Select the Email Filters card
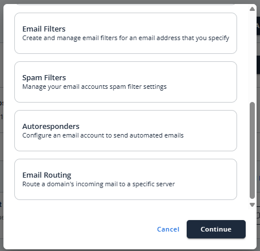This screenshot has height=251, width=260. [x=125, y=33]
